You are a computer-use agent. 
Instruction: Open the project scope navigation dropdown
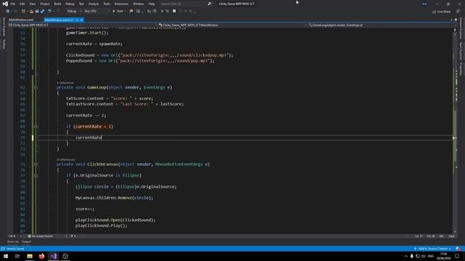click(83, 25)
